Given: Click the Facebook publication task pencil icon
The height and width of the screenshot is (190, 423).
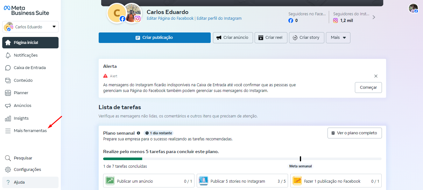Looking at the screenshot, I should coord(297,181).
